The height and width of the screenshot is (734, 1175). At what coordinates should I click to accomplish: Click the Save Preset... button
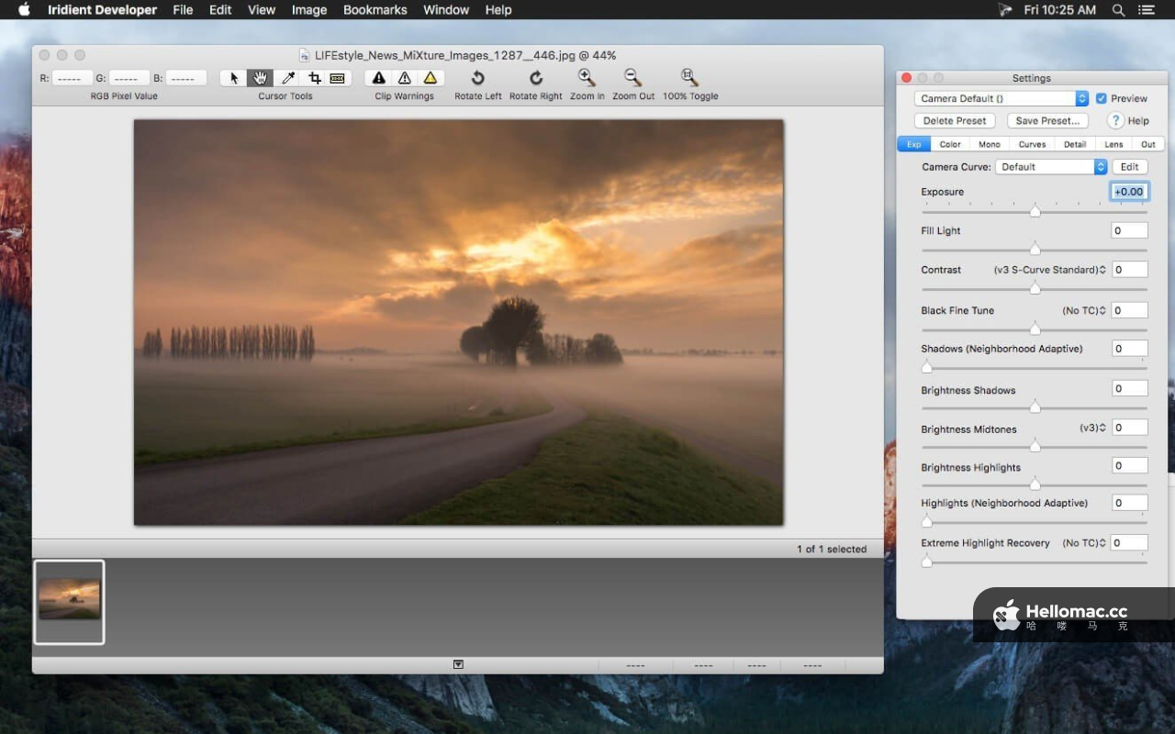point(1047,120)
